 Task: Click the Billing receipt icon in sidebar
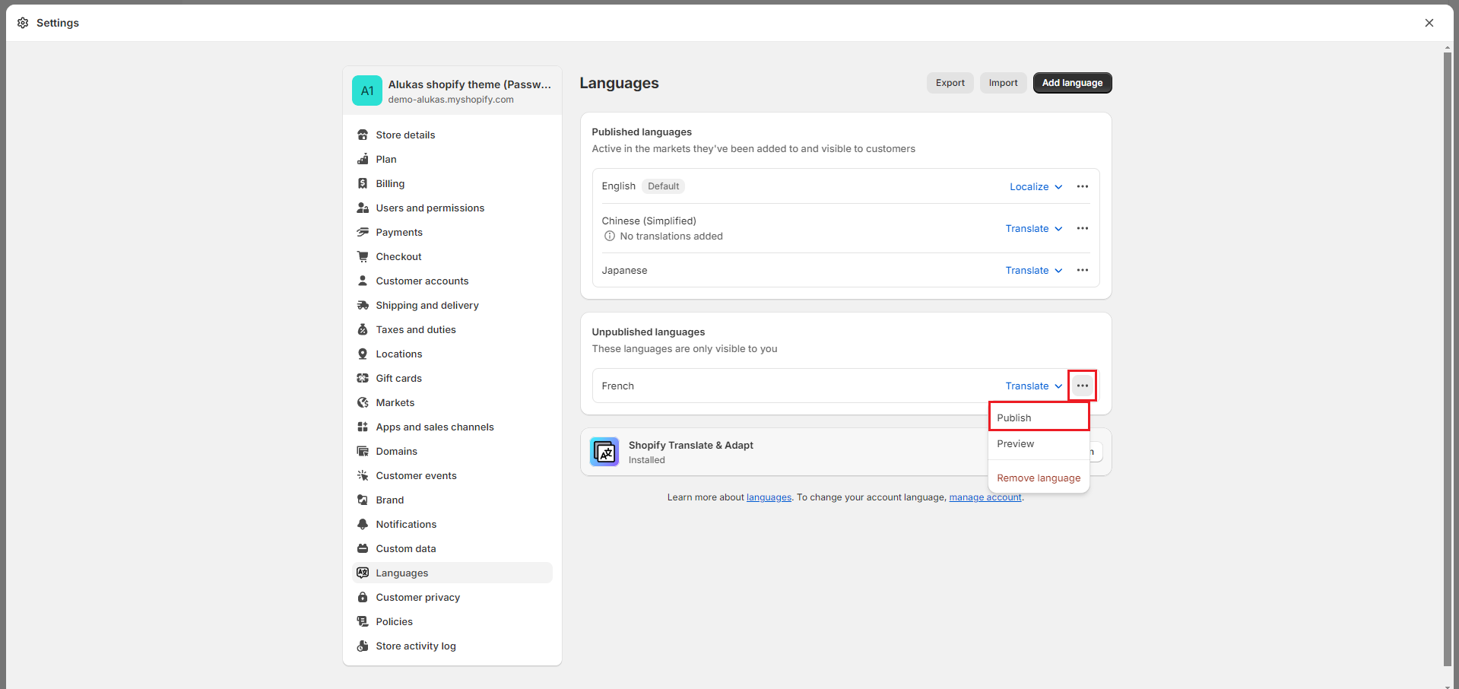coord(363,184)
